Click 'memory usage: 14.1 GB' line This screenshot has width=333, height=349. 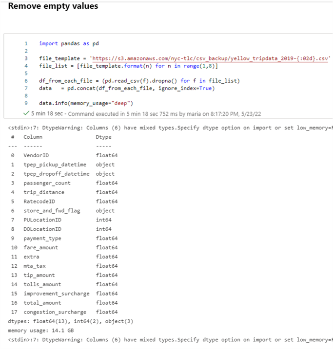(x=41, y=331)
